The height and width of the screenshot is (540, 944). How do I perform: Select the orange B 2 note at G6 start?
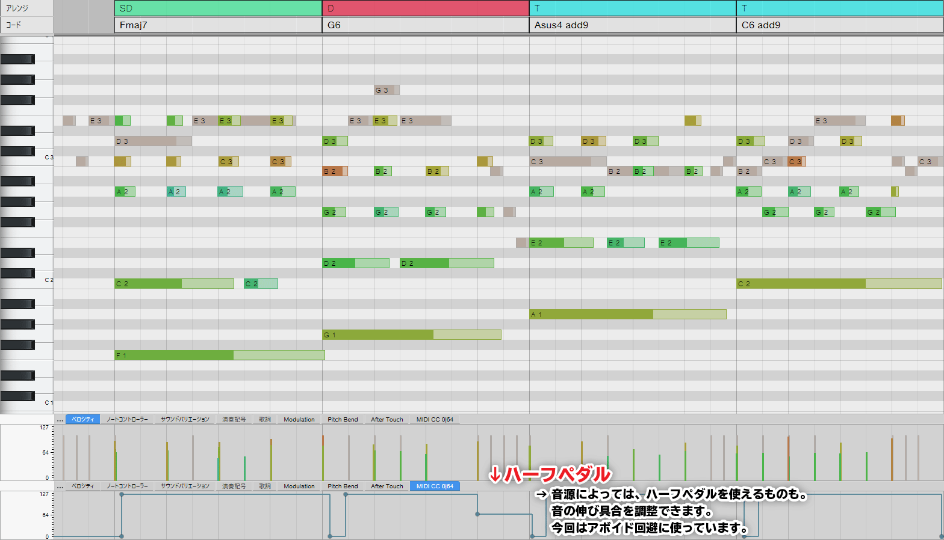click(x=335, y=171)
